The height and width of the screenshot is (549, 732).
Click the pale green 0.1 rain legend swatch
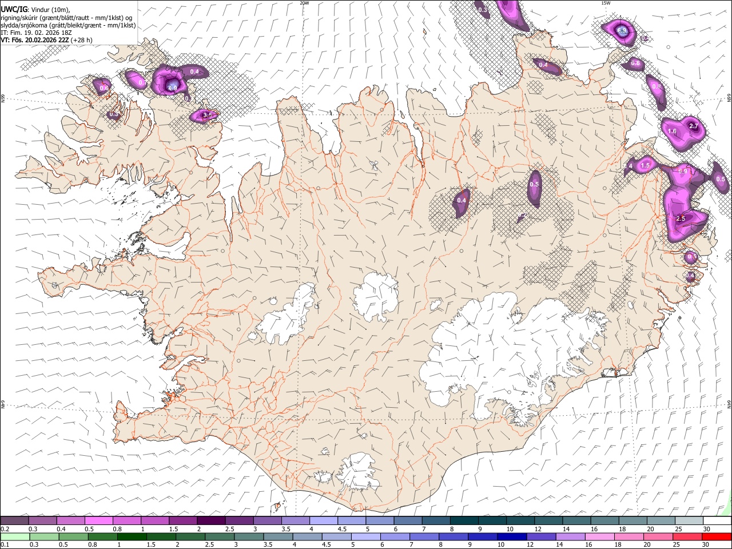15,536
